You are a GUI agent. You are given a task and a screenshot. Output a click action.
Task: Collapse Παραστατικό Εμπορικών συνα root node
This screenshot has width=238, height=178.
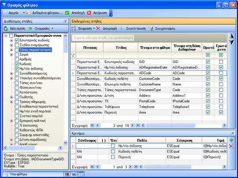coord(6,36)
